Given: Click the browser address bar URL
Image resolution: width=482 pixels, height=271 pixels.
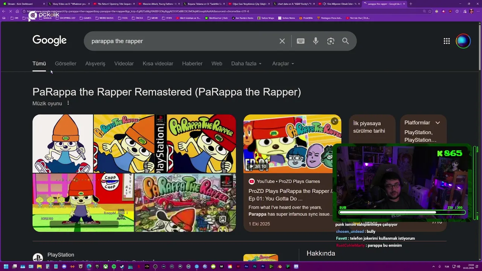Looking at the screenshot, I should point(211,11).
